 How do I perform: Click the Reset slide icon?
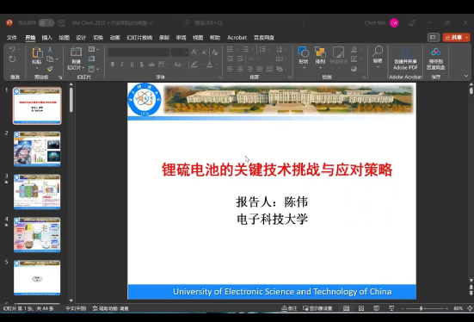[x=91, y=59]
